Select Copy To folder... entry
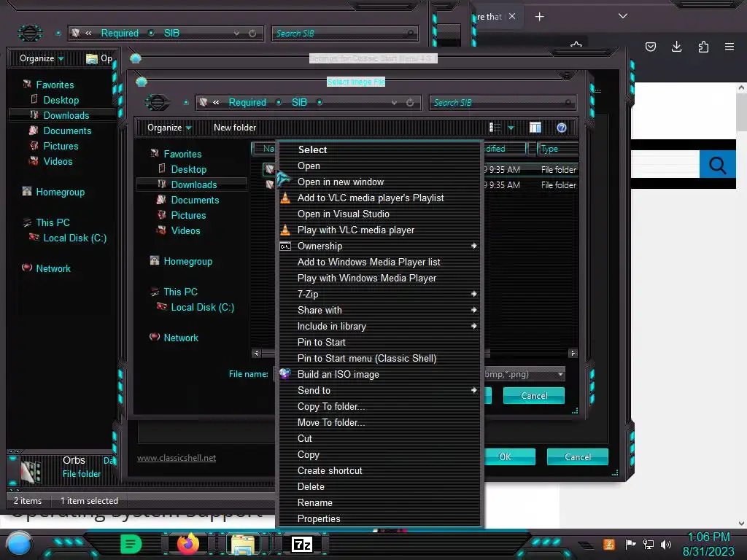Screen dimensions: 747x560 tap(379, 406)
